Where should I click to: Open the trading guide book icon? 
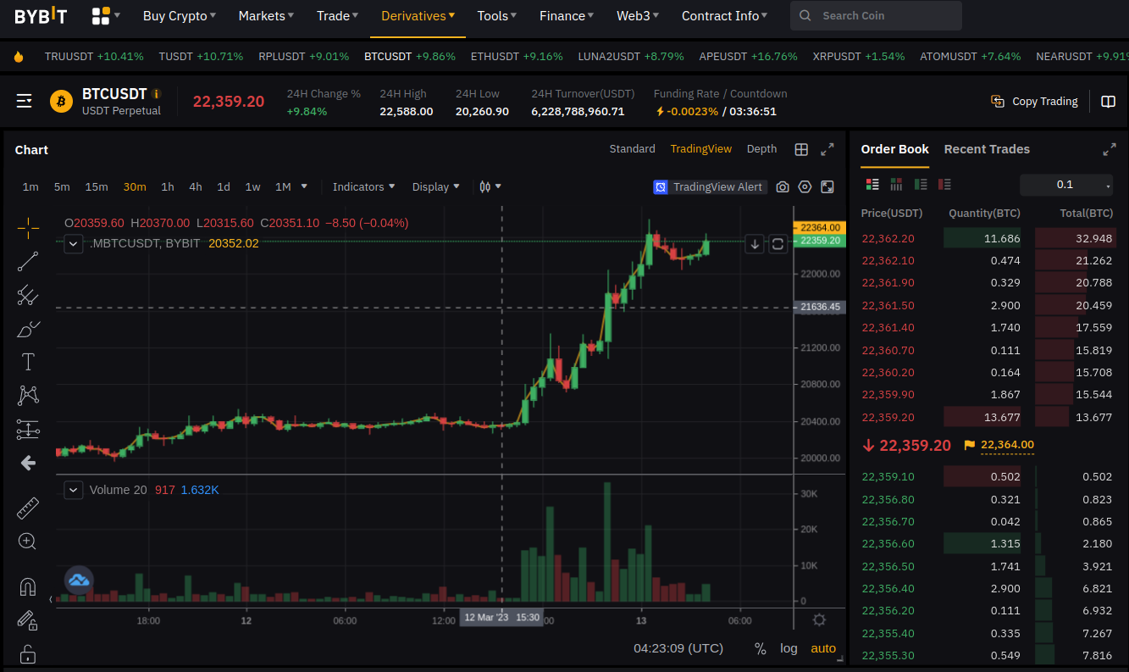pyautogui.click(x=1108, y=102)
